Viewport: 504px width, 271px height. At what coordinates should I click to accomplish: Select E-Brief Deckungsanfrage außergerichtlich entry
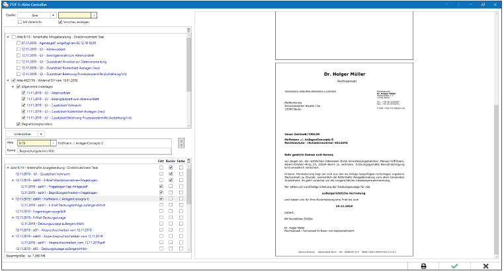63,205
